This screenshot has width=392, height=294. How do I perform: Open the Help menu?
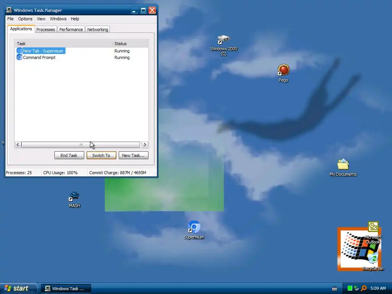tap(75, 19)
